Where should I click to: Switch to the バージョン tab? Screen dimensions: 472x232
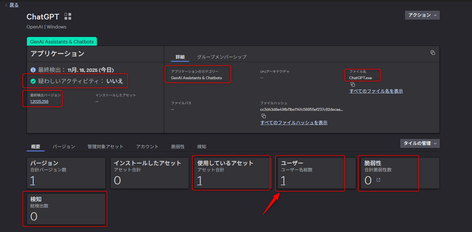64,147
